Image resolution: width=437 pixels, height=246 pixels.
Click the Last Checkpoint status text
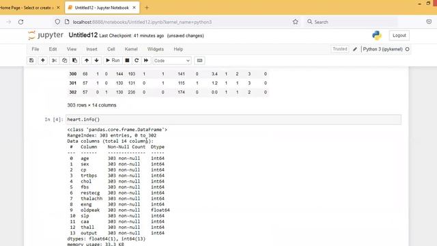[132, 36]
